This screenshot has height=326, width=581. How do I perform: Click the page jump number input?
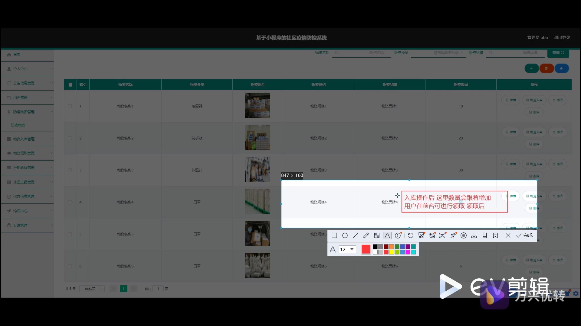click(x=158, y=289)
